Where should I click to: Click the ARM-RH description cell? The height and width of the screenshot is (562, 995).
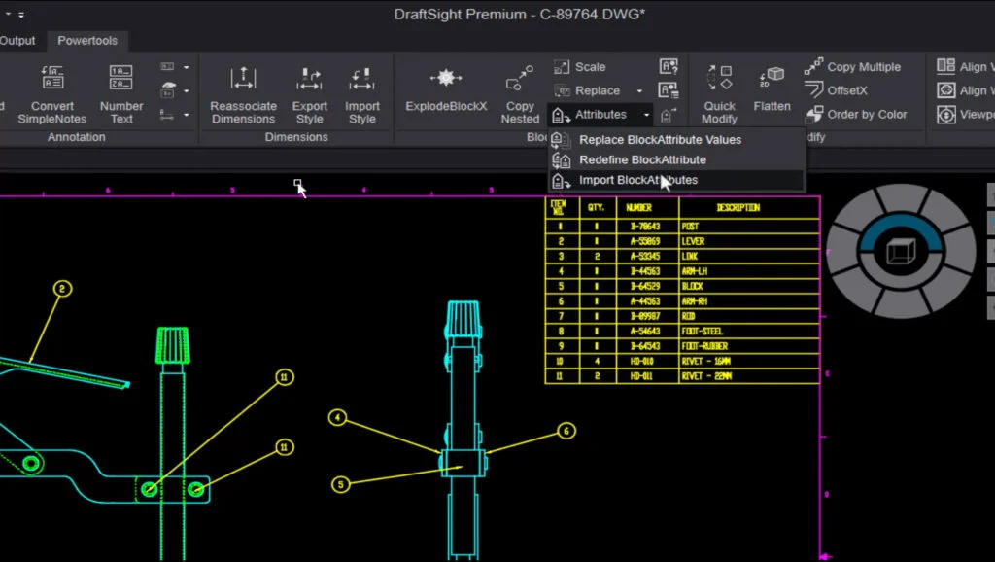click(749, 301)
